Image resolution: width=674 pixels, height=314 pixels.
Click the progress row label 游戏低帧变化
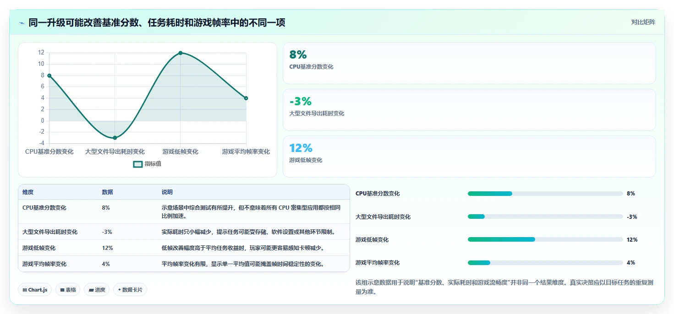point(372,240)
